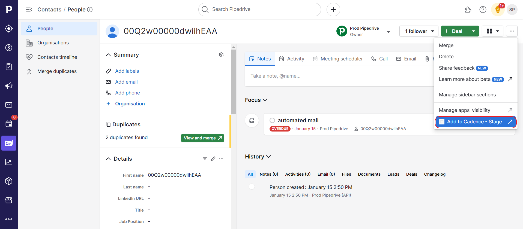Open the apps puzzle-piece icon

[468, 10]
